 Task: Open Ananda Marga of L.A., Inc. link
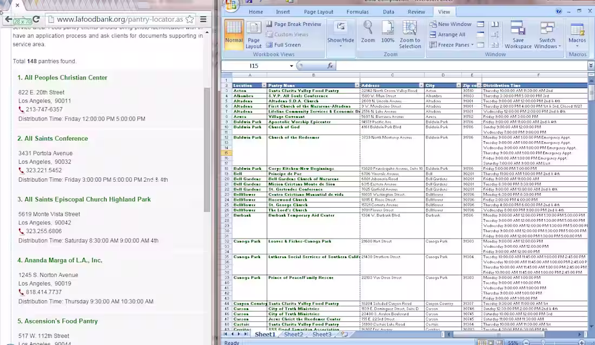[x=63, y=260]
